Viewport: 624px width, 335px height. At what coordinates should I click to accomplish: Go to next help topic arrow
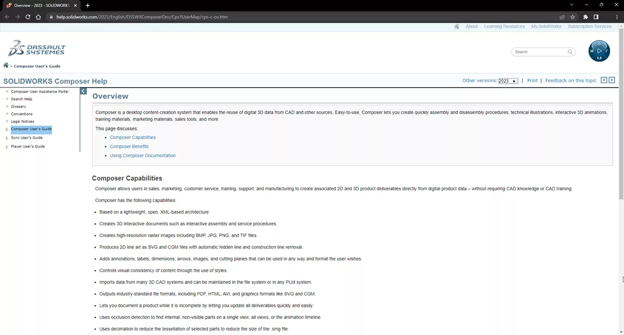[x=612, y=80]
